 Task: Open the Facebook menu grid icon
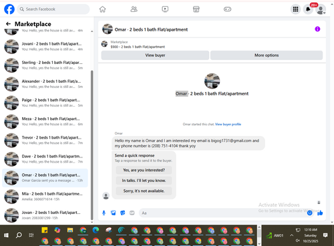click(295, 9)
